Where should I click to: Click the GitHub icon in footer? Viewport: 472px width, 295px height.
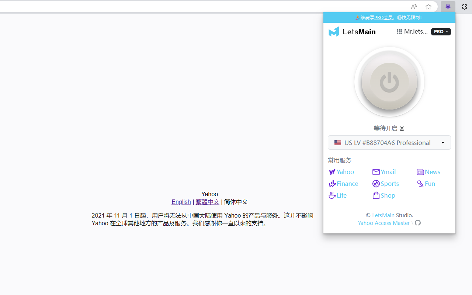click(418, 223)
